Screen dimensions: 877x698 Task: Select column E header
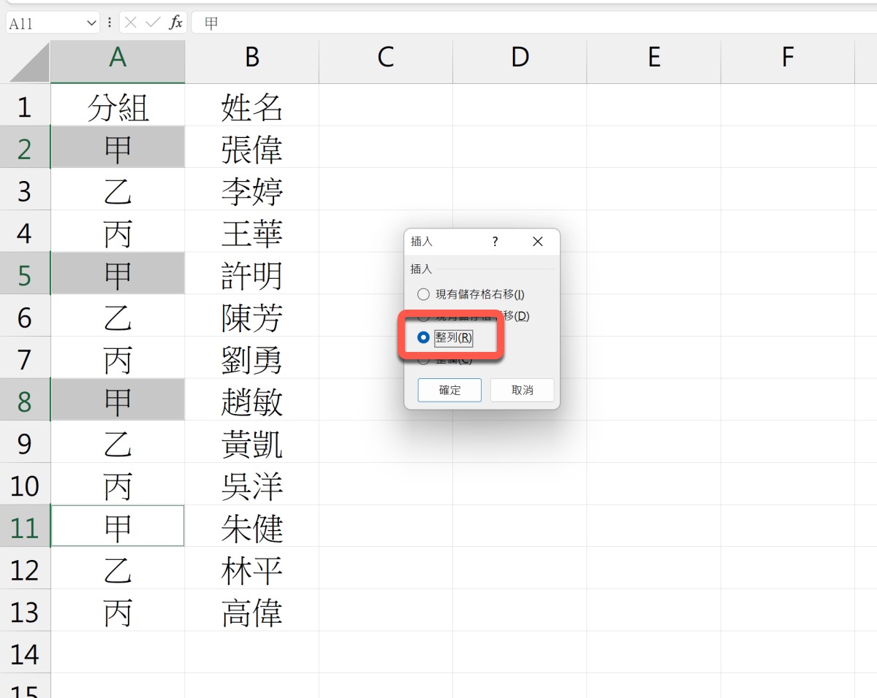653,58
